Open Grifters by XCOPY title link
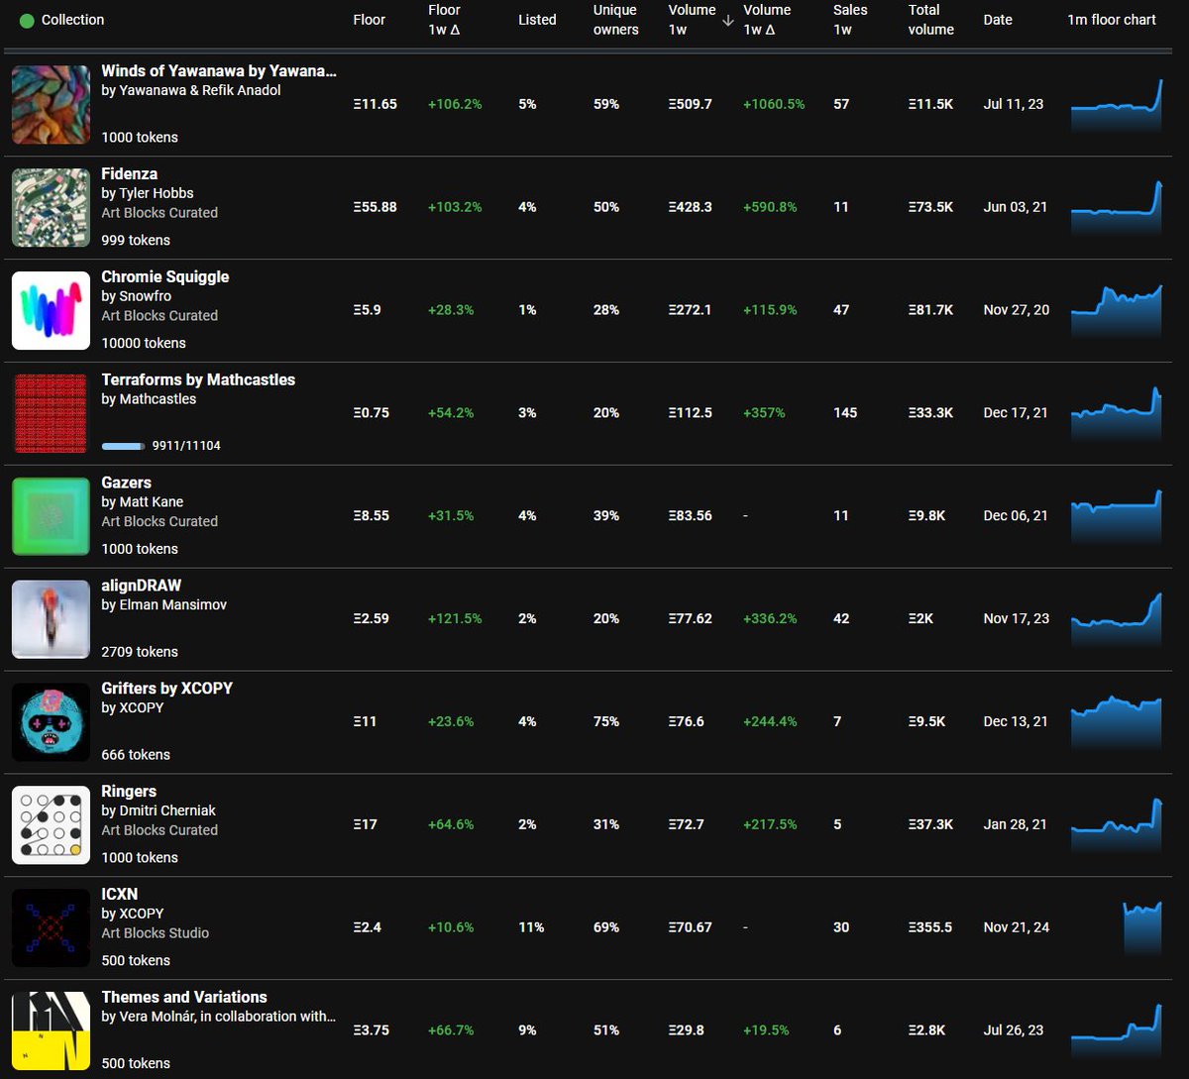The width and height of the screenshot is (1189, 1079). click(x=167, y=690)
